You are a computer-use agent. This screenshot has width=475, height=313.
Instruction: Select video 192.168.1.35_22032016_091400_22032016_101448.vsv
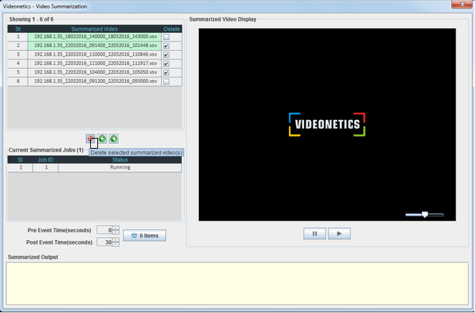[94, 46]
